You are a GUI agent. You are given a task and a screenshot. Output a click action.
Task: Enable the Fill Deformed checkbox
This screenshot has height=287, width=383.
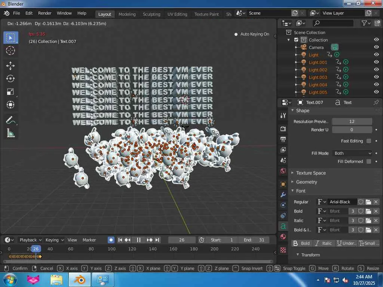click(369, 161)
